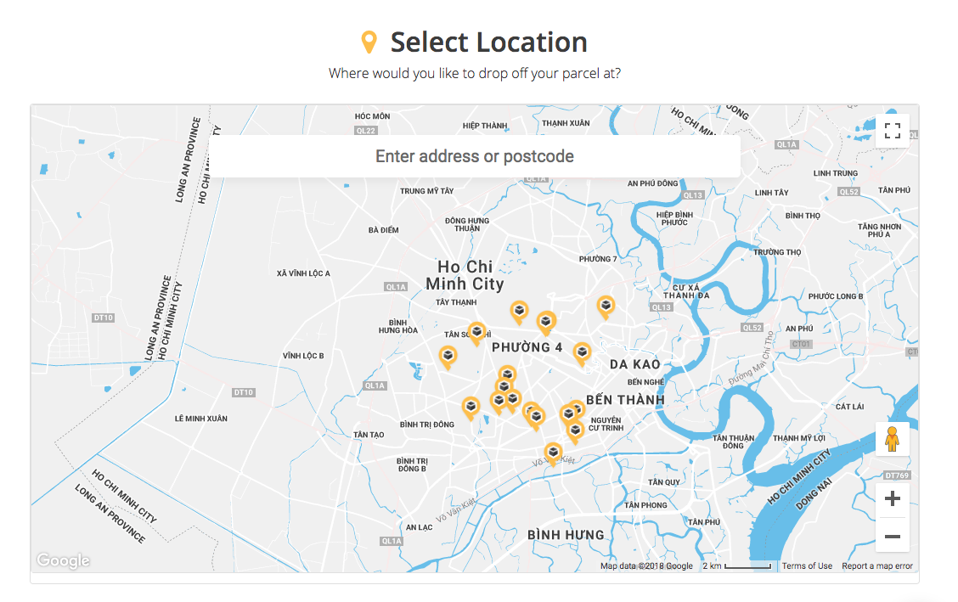Click the Enter address or postcode field
This screenshot has height=602, width=958.
[x=475, y=156]
